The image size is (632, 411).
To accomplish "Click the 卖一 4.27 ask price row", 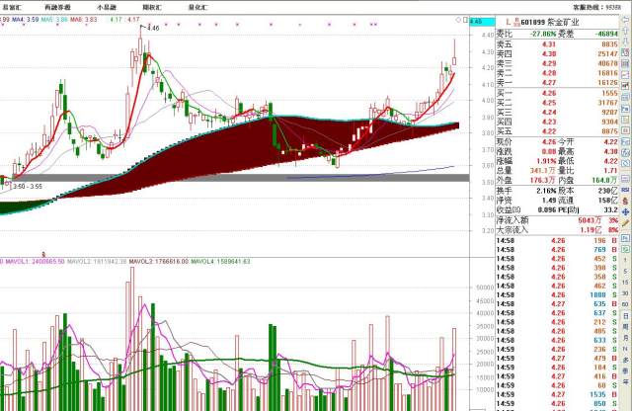I will coord(557,82).
